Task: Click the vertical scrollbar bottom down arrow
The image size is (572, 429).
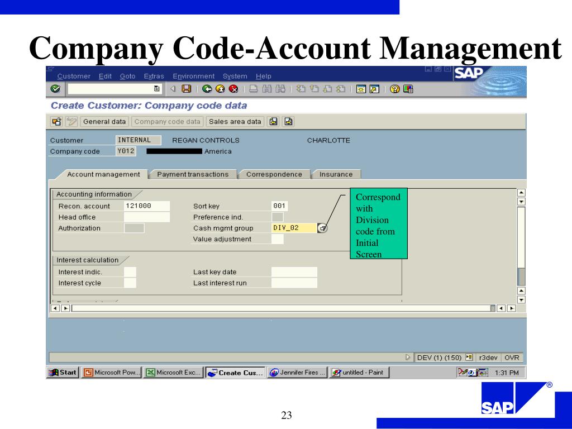Action: 521,300
